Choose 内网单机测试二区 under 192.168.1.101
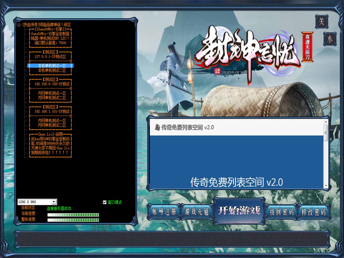Image resolution: width=344 pixels, height=258 pixels. coord(52,125)
